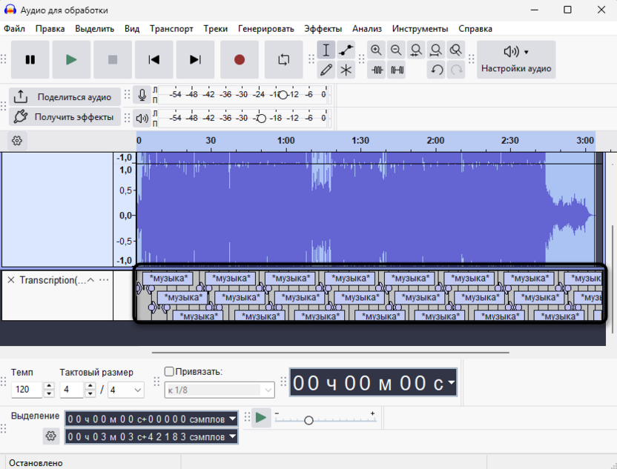The height and width of the screenshot is (469, 617).
Task: Skip to end of the project
Action: point(195,60)
